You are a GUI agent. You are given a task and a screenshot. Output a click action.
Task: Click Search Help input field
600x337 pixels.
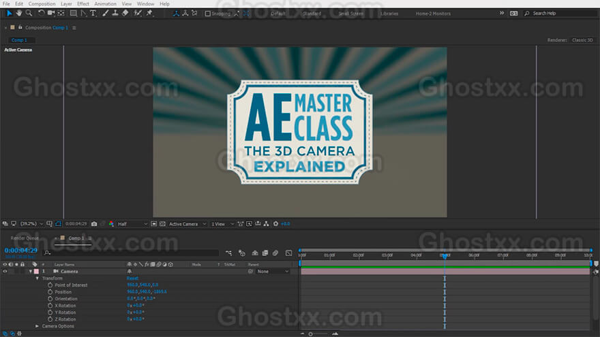coord(561,14)
